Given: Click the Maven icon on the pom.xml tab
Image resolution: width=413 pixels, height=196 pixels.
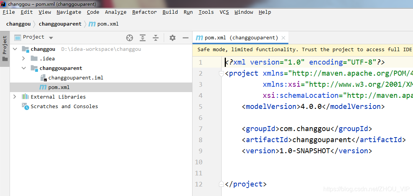Looking at the screenshot, I should pos(199,38).
